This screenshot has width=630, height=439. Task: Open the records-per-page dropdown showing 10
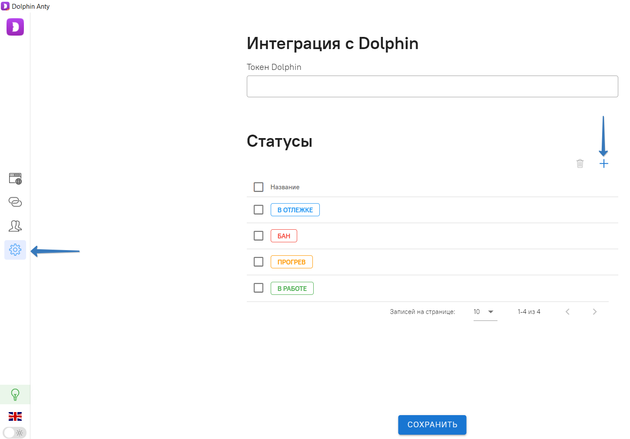485,312
